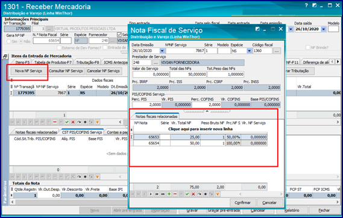
Task: Collapse panel with chevron above Notas fiscais relacionadas
Action: point(207,111)
